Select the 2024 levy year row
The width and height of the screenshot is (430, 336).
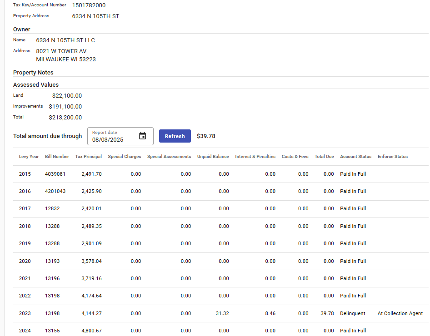[25, 331]
